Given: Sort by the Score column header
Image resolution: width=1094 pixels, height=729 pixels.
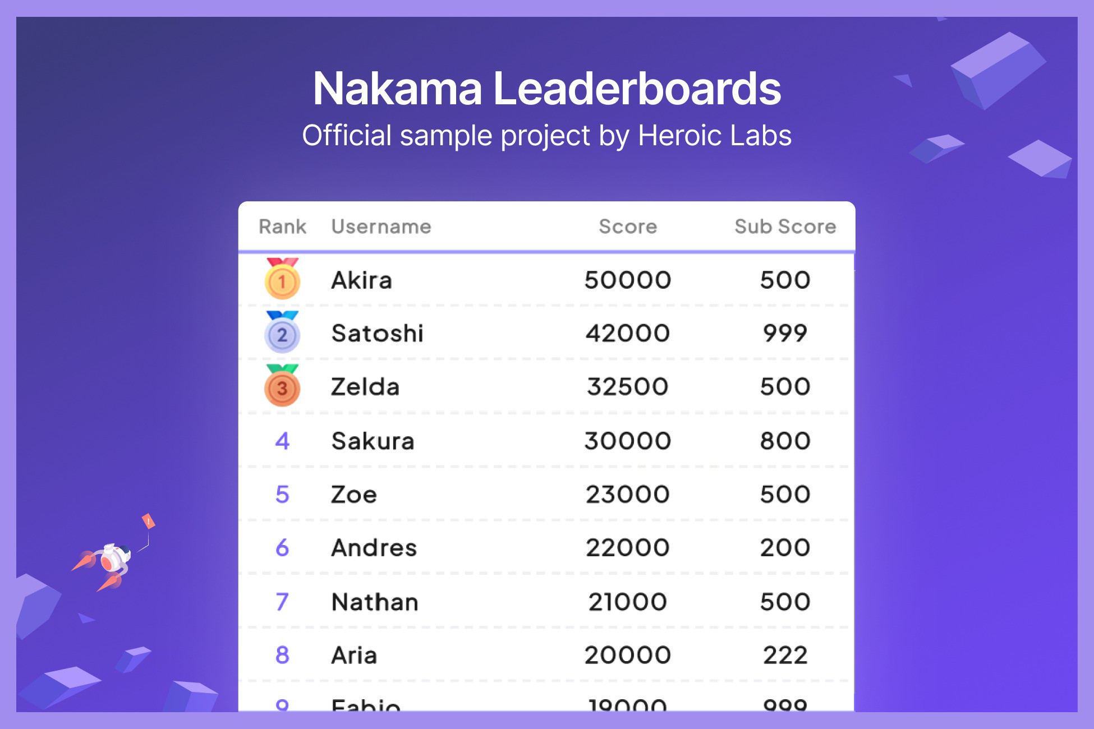Looking at the screenshot, I should click(x=628, y=227).
